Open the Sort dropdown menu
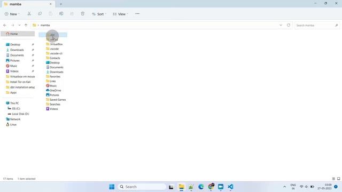 point(99,14)
